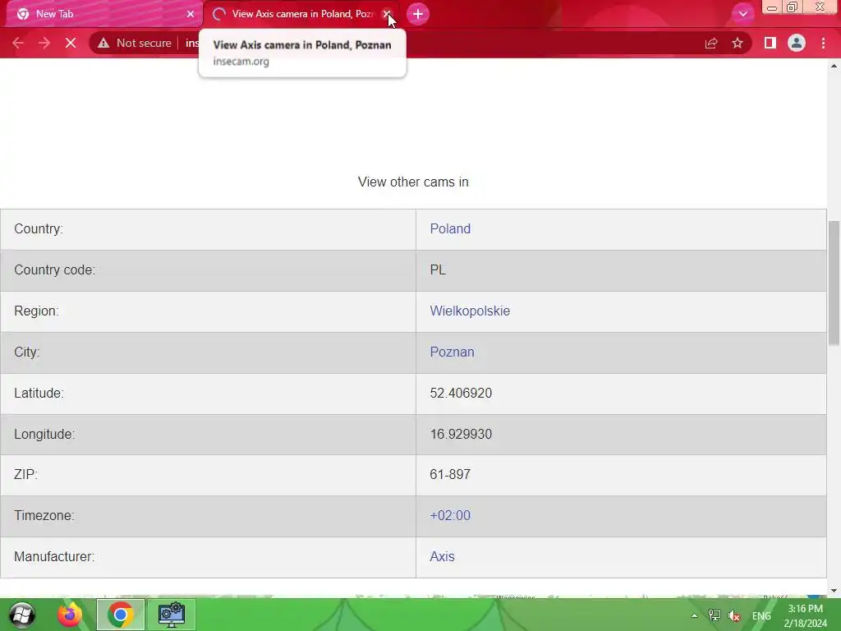
Task: Open the system settings app in taskbar
Action: click(x=172, y=615)
